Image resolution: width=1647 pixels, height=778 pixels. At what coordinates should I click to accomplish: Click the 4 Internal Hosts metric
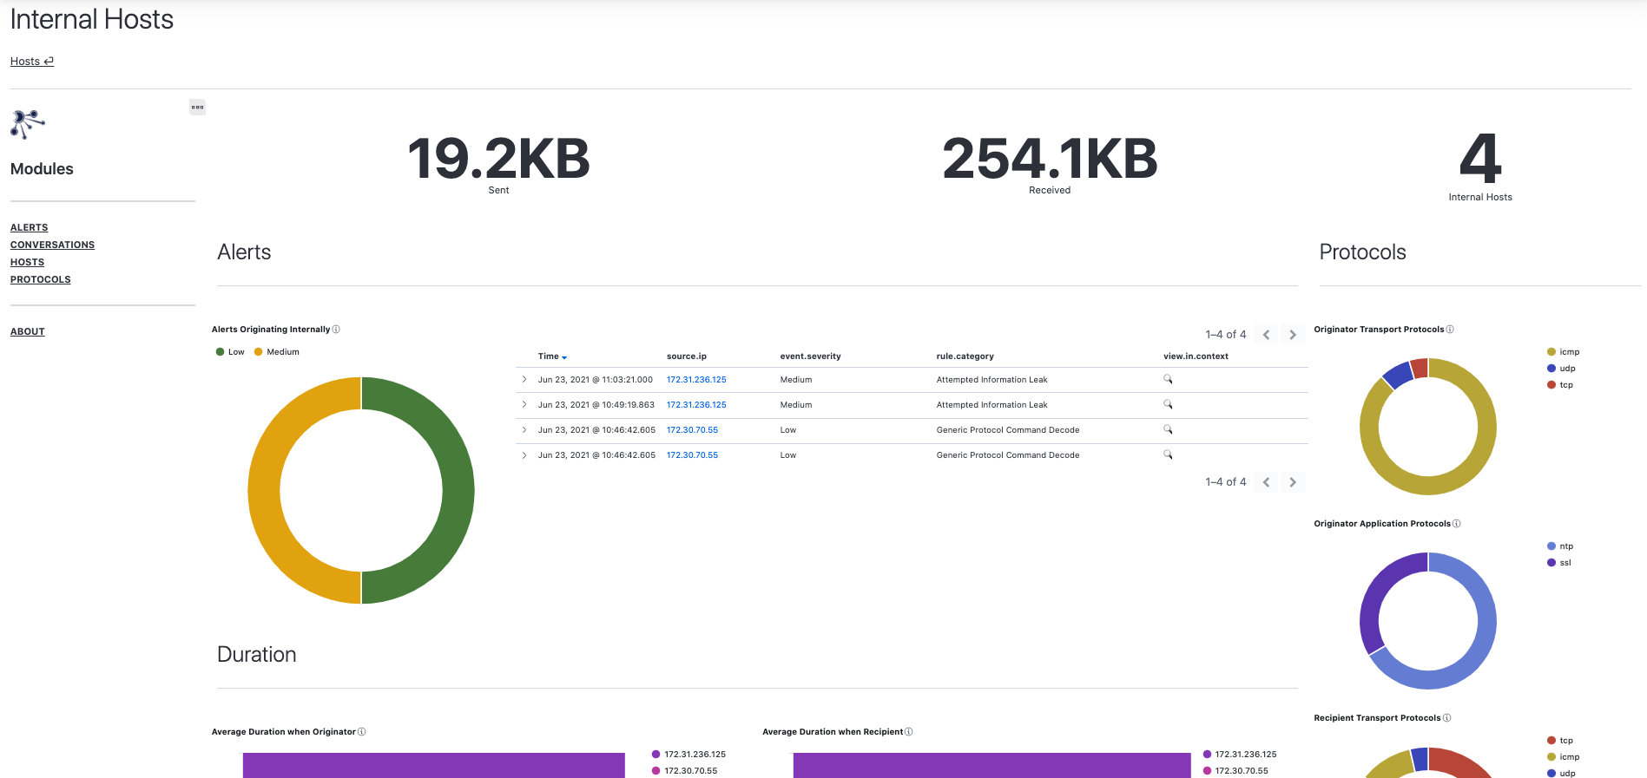point(1480,167)
